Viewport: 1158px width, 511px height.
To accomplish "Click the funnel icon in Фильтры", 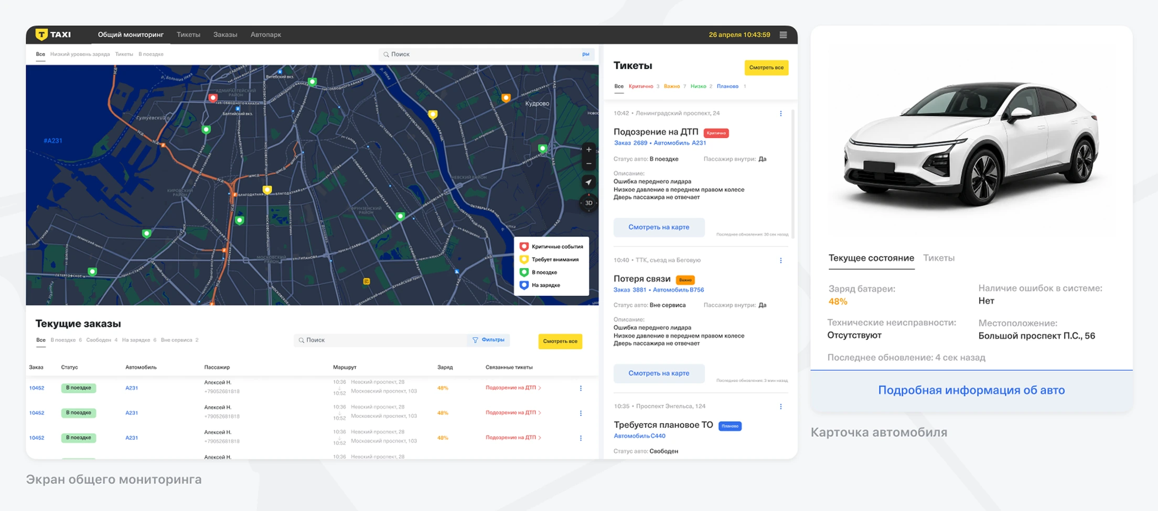I will 475,340.
